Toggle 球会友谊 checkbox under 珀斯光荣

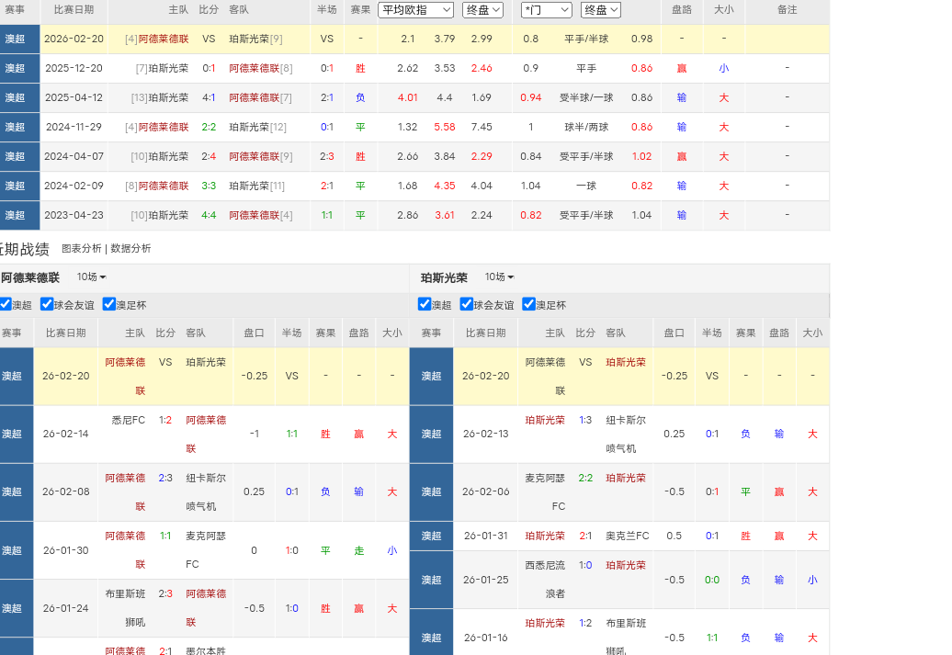coord(467,304)
